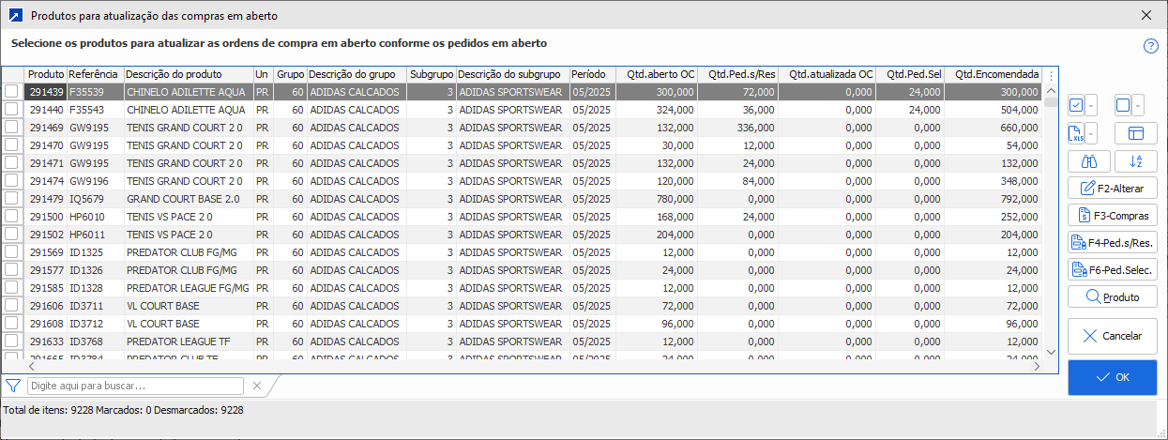The image size is (1168, 440).
Task: Click the mark all checkbox toolbar icon
Action: (1077, 105)
